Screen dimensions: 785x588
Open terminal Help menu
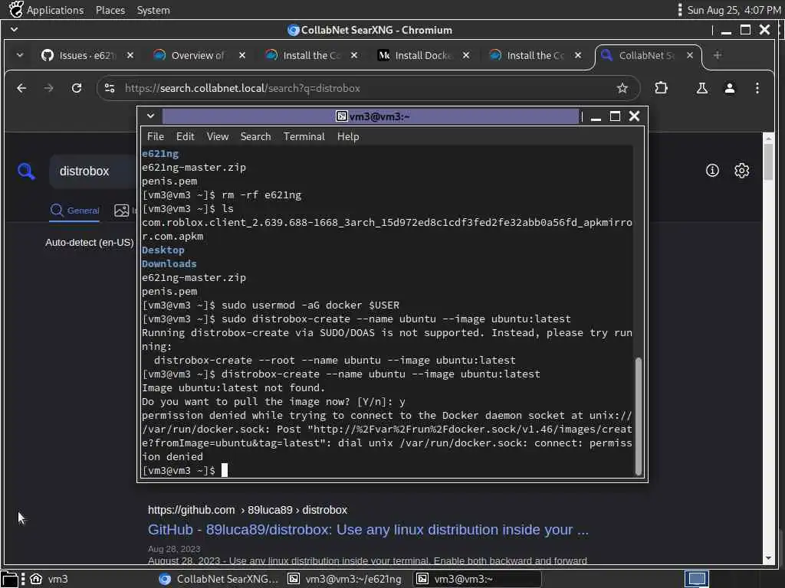[x=348, y=136]
